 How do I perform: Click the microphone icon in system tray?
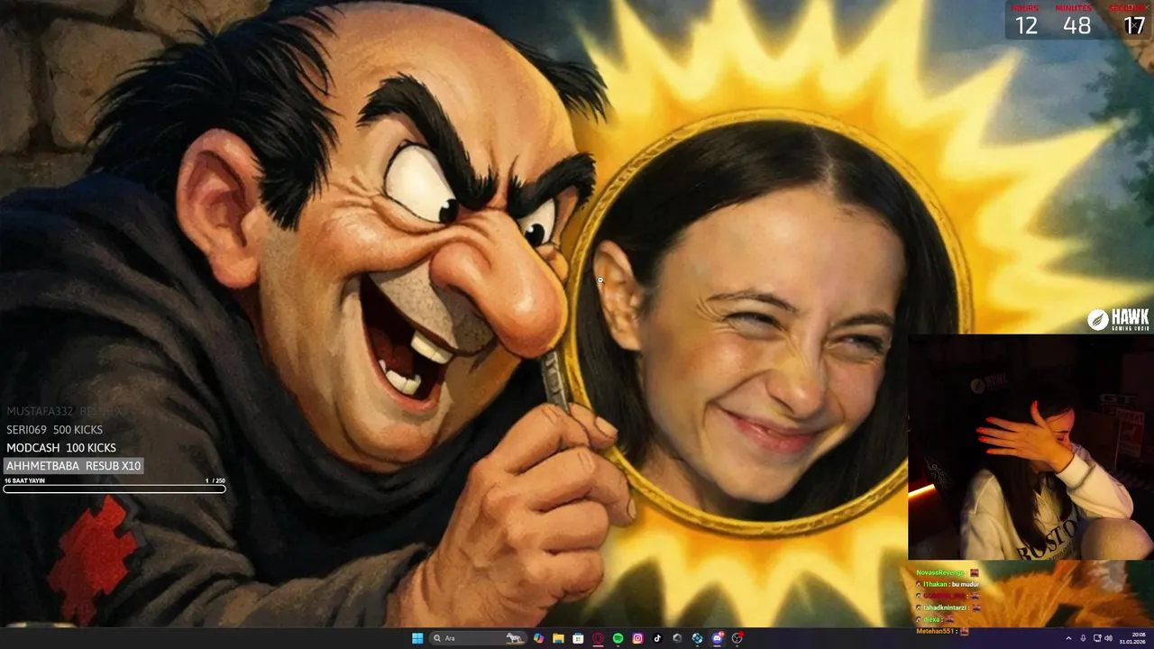[x=1083, y=638]
